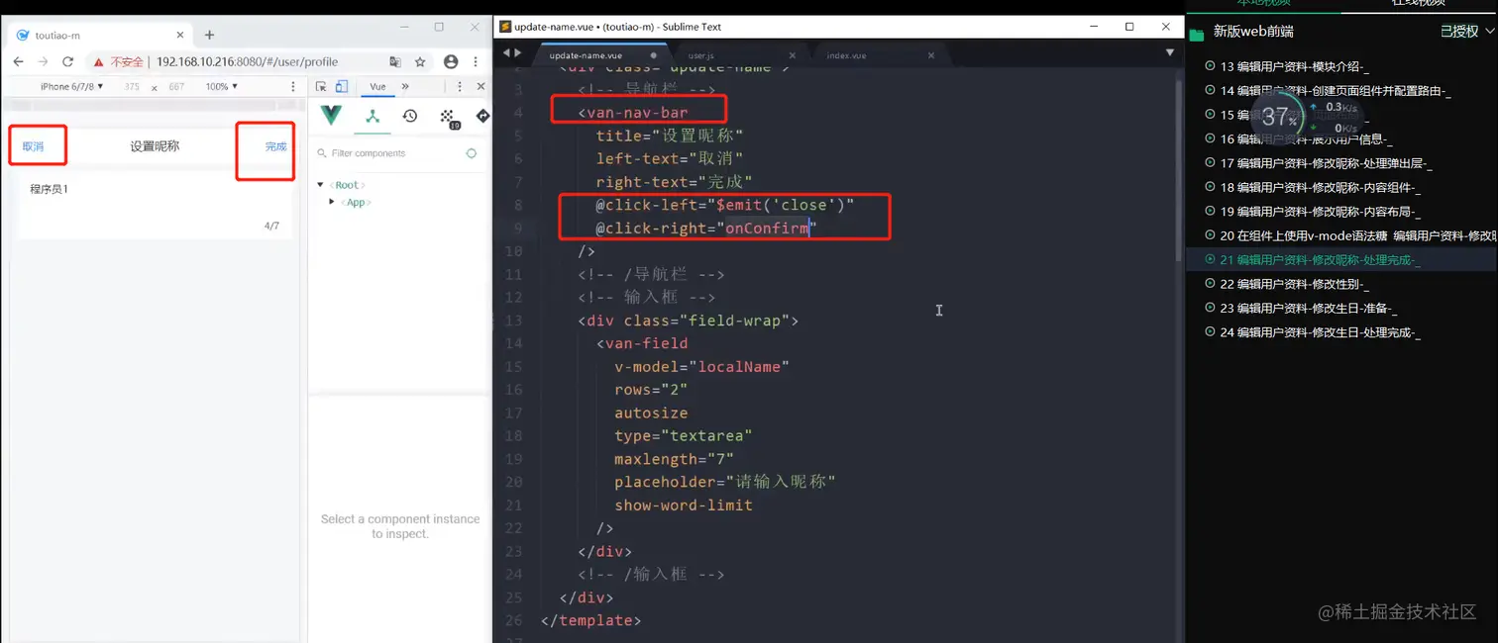Viewport: 1498px width, 643px height.
Task: Play lesson 24 修改生日-处理完成
Action: pyautogui.click(x=1313, y=332)
